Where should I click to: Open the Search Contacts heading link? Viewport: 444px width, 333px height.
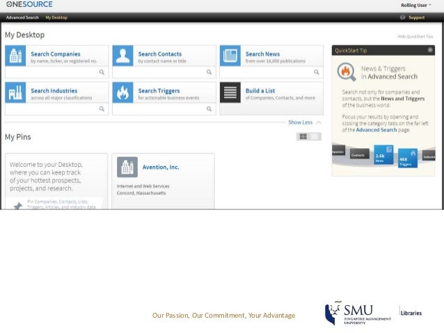pos(159,54)
